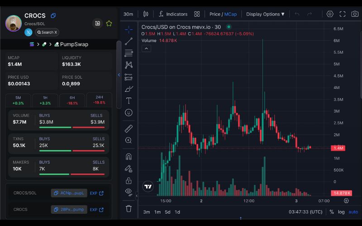Select the zoom in tool
This screenshot has width=362, height=226.
(129, 141)
